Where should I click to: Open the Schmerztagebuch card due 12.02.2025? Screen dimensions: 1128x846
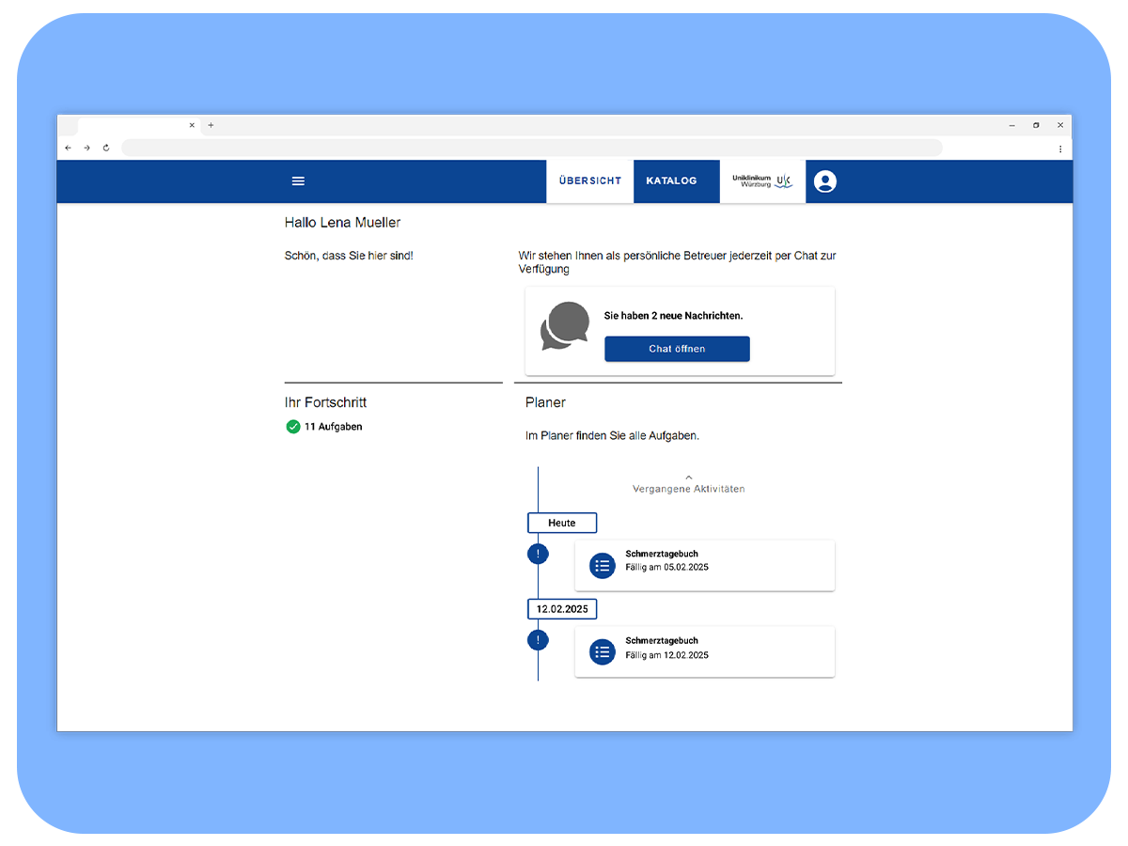click(x=705, y=652)
